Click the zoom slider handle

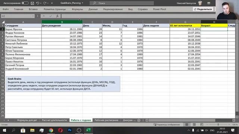coord(218,124)
